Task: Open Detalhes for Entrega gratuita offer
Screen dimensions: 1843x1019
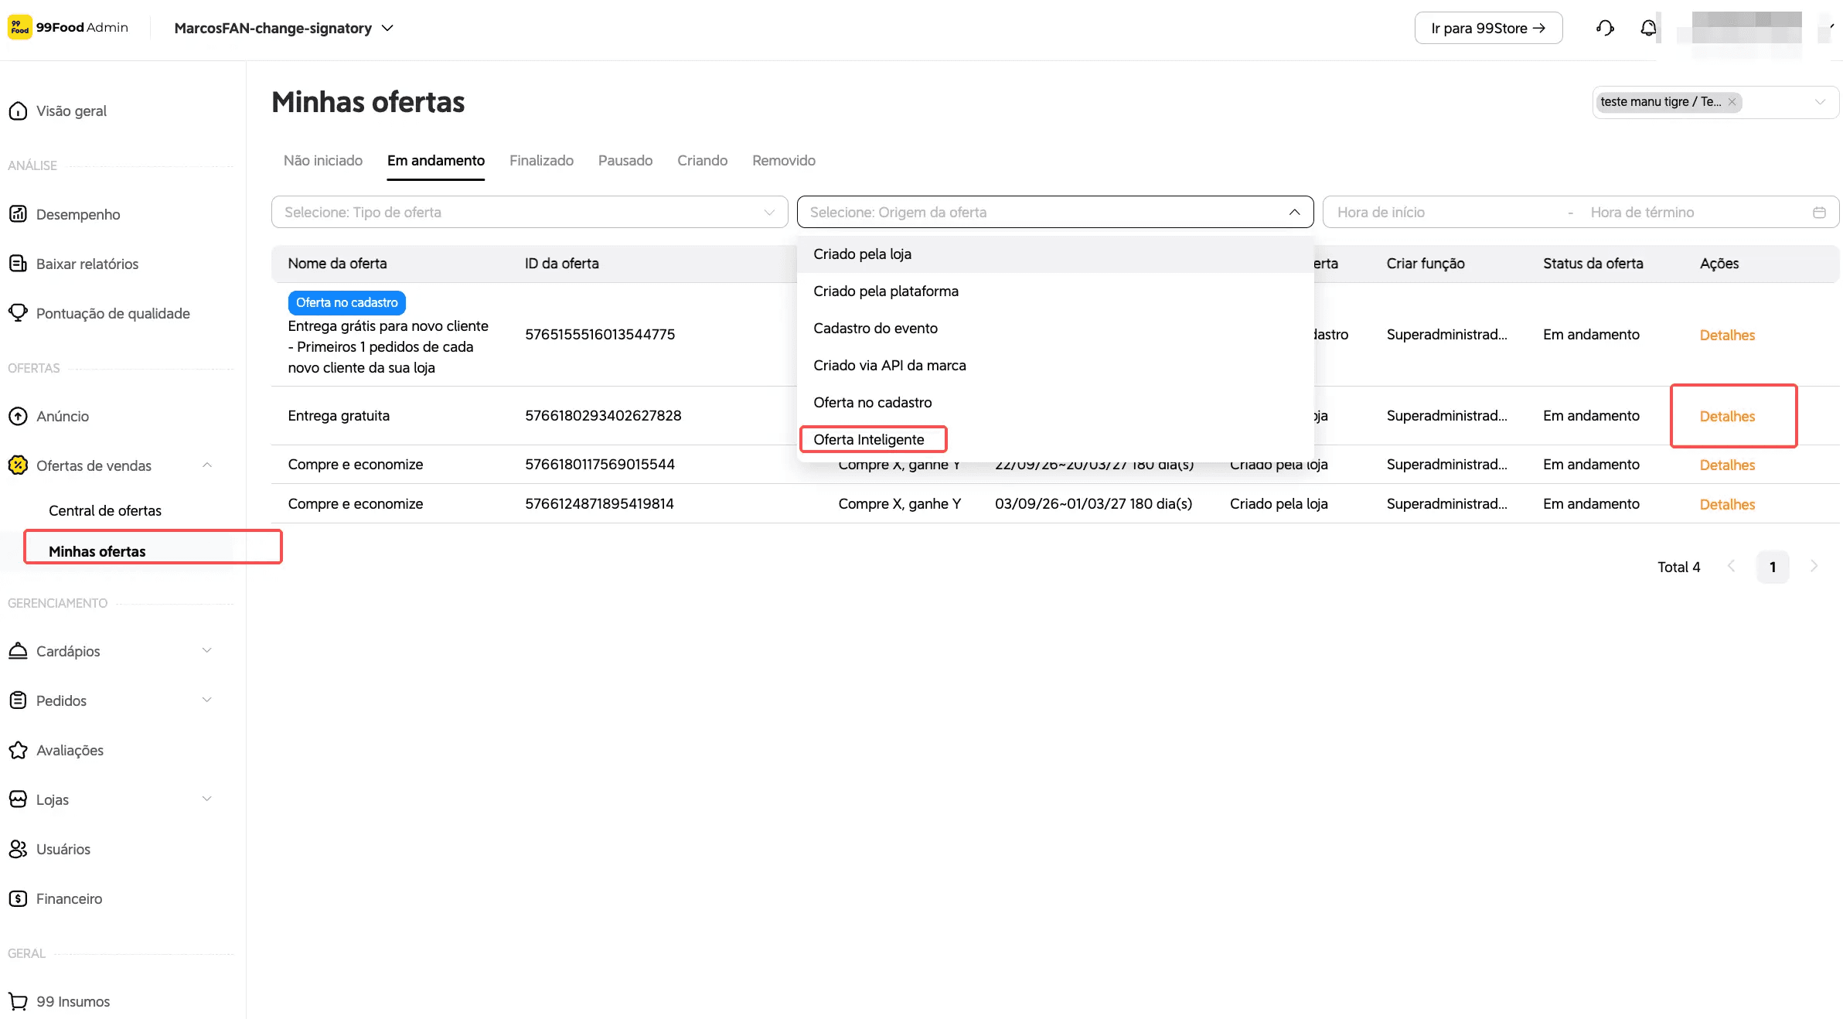Action: click(x=1727, y=416)
